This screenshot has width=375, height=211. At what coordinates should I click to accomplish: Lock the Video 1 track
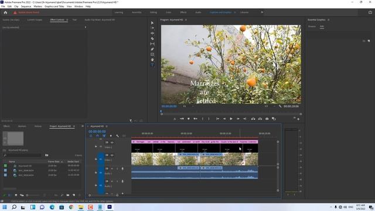coord(96,159)
